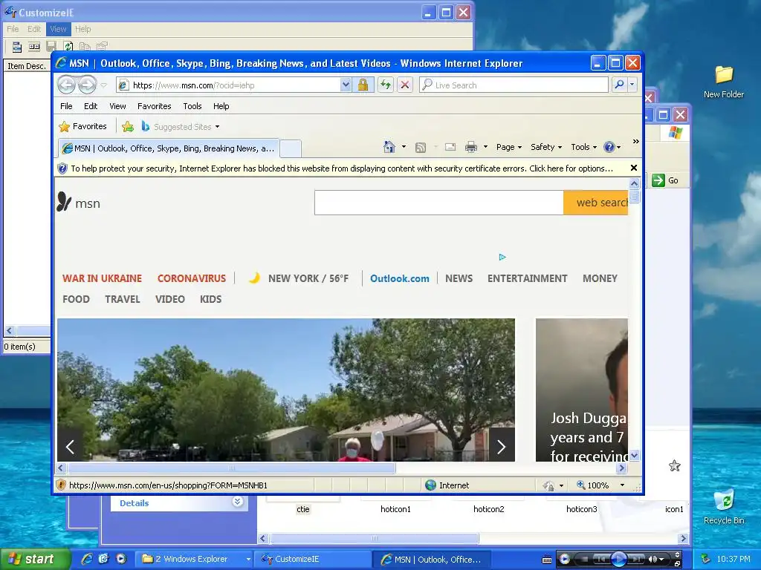
Task: Click the Read Mail envelope icon
Action: point(450,147)
